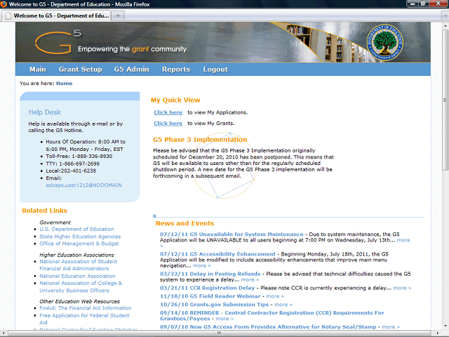Click more link for Field Reader Webinar

tap(275, 296)
